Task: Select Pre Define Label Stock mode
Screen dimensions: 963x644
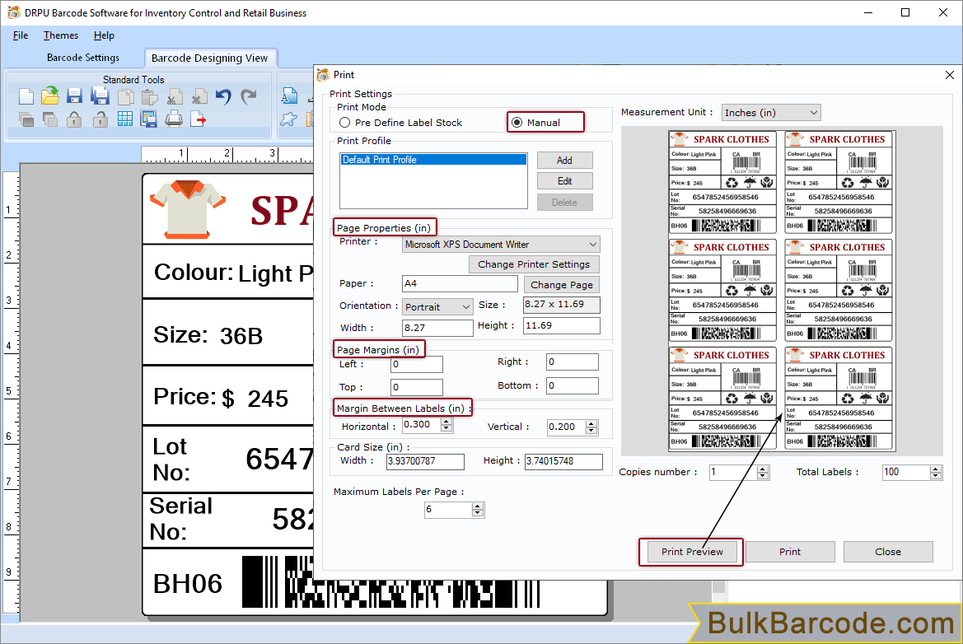Action: 345,123
